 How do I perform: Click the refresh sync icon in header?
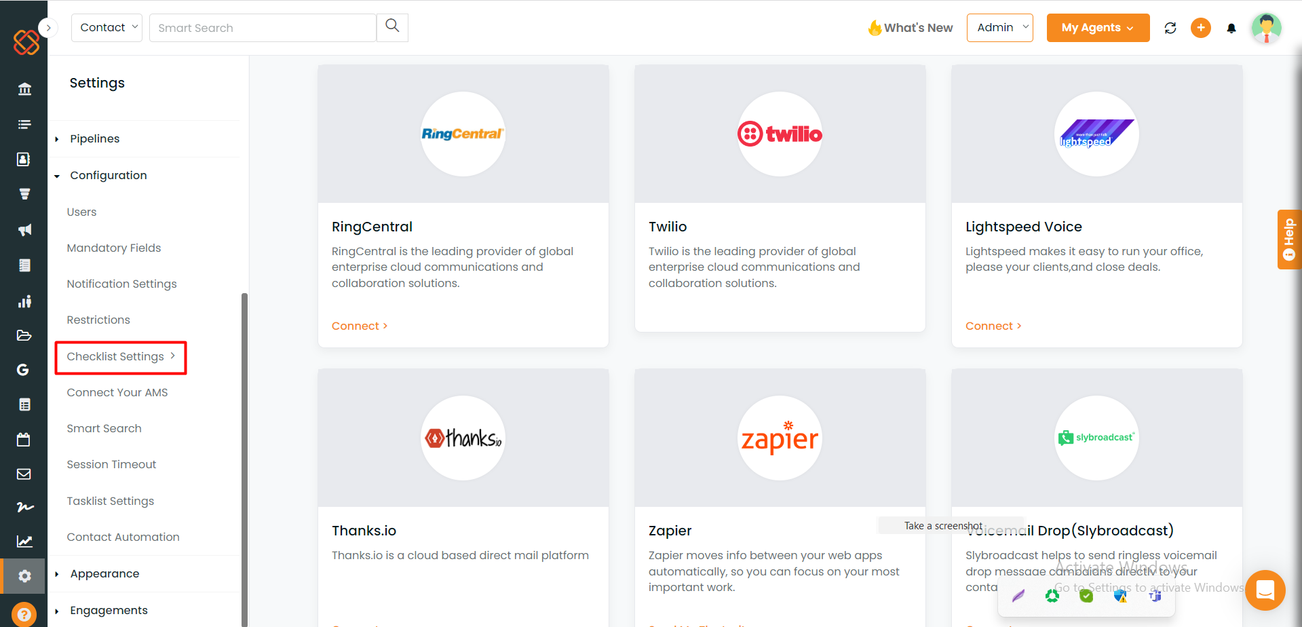[1170, 28]
